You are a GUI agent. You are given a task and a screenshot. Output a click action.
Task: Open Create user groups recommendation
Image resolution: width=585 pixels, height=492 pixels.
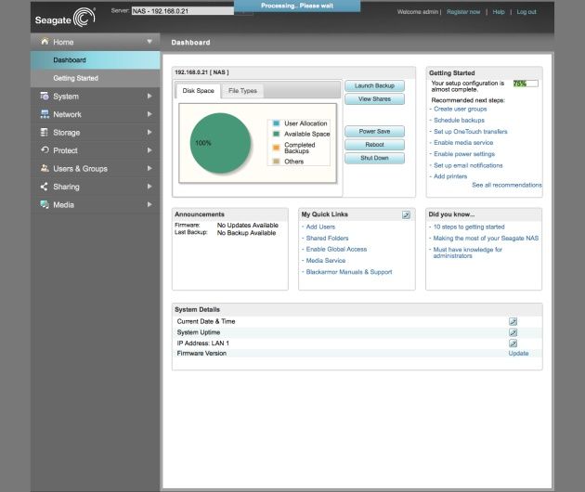pos(460,109)
